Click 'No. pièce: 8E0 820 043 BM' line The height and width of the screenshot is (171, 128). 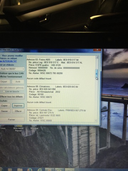pos(42,89)
